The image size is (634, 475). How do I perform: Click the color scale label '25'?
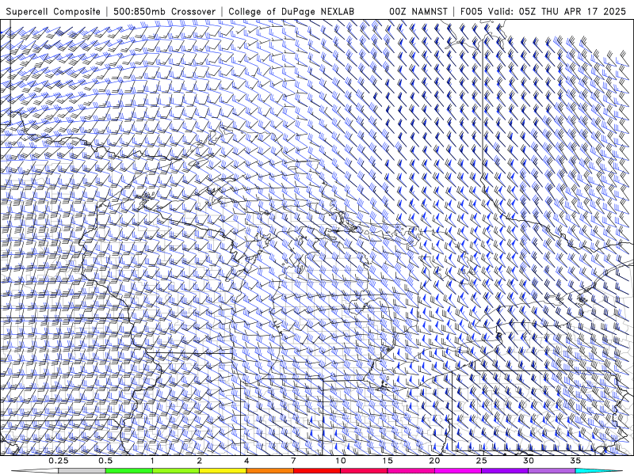pyautogui.click(x=481, y=461)
